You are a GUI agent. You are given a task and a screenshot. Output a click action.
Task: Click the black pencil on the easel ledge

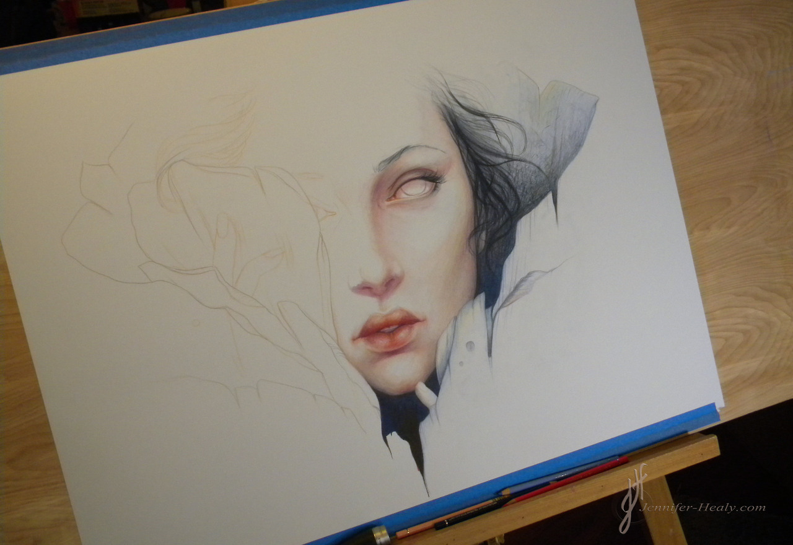(471, 514)
